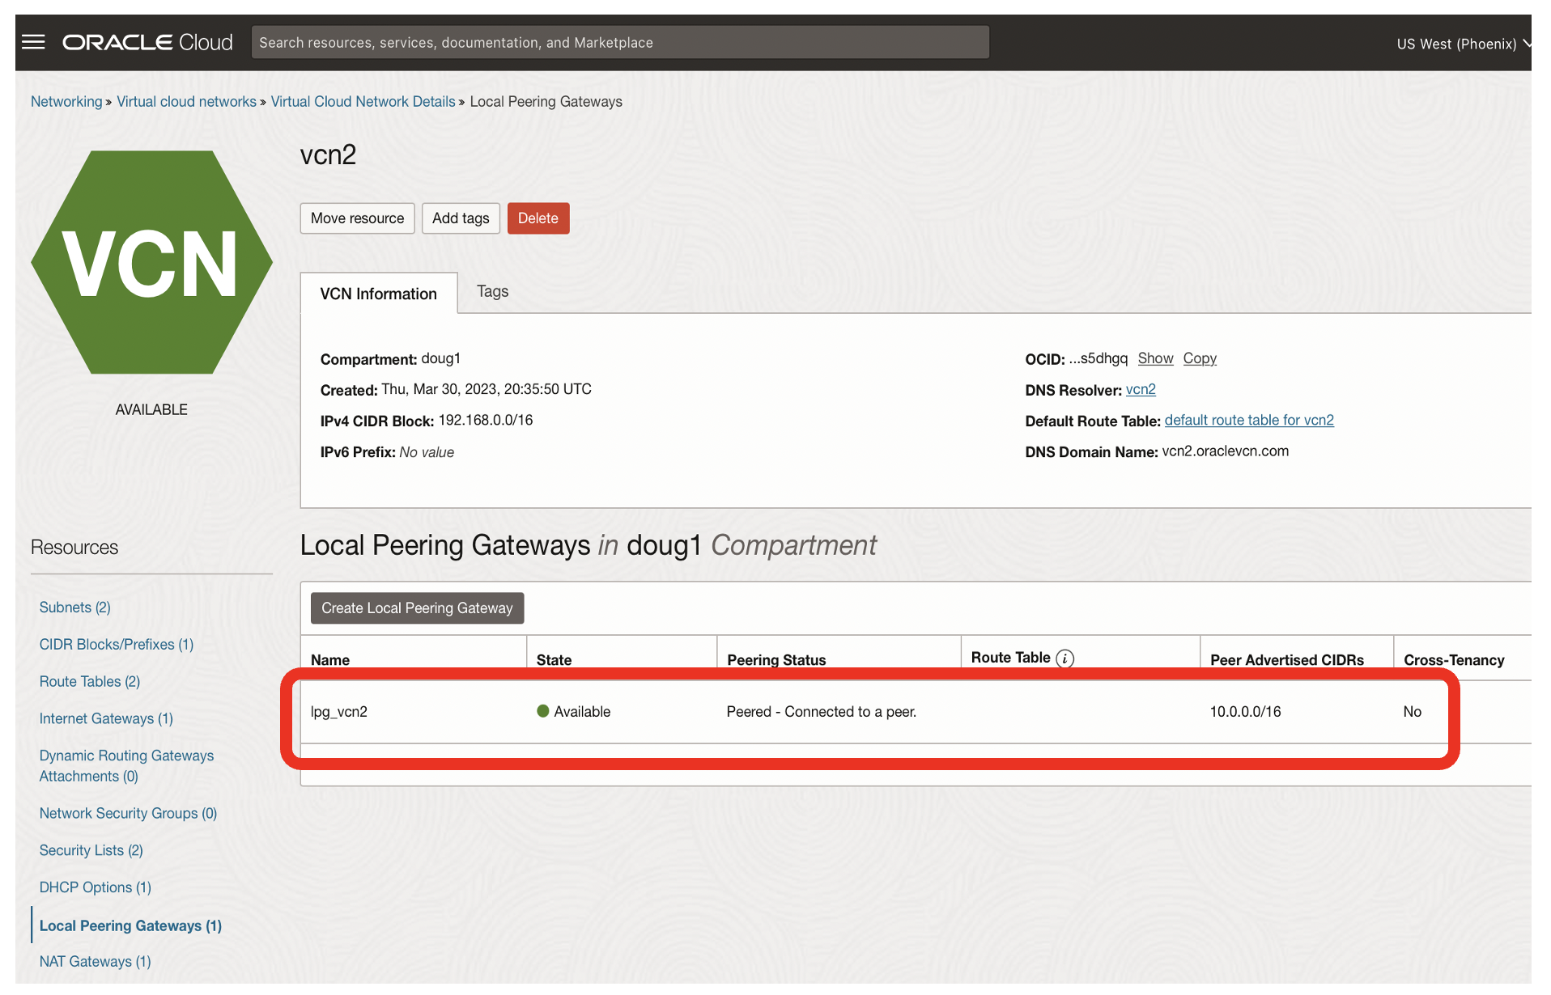Open DHCP Options (1)
This screenshot has height=995, width=1551.
96,888
